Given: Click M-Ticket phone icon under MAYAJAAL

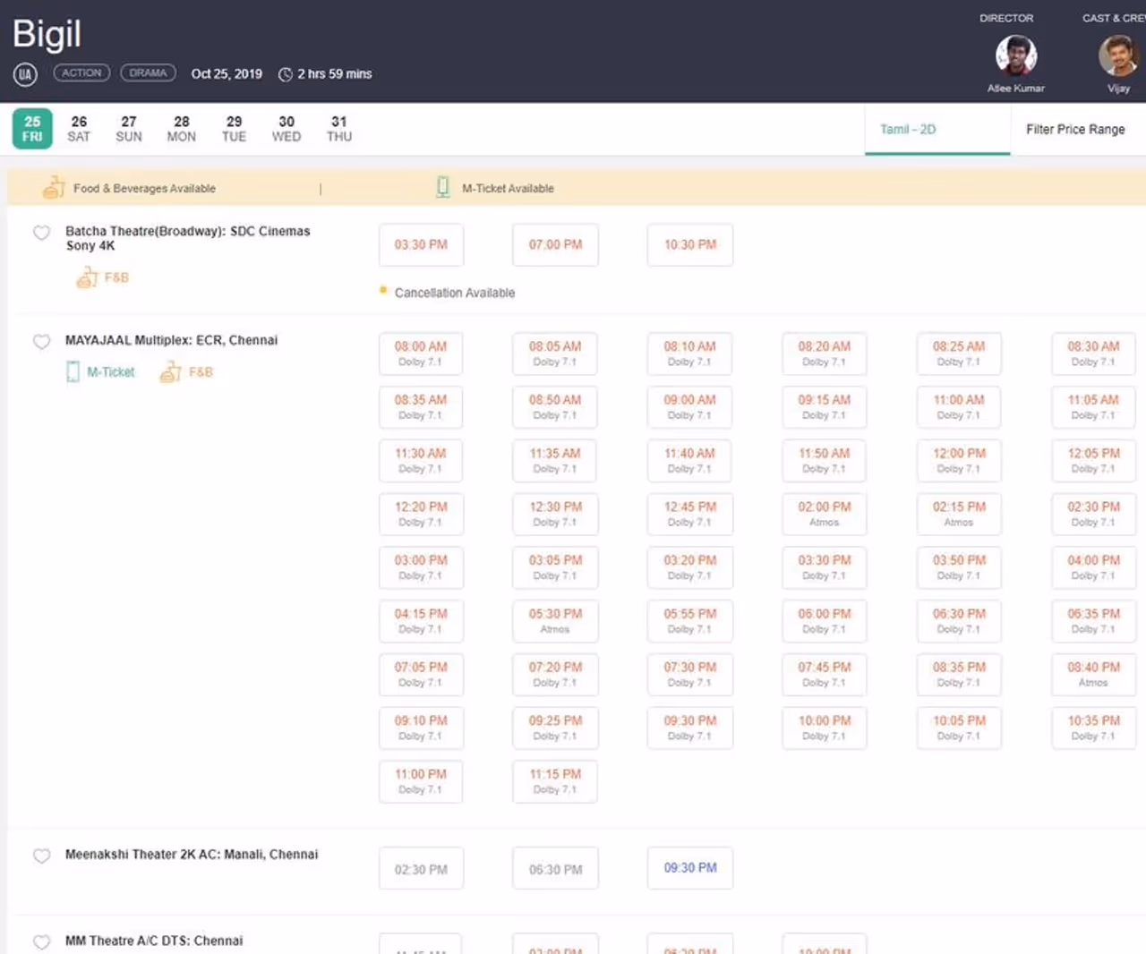Looking at the screenshot, I should [x=73, y=372].
